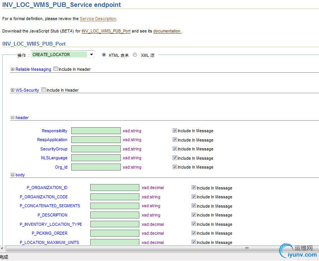
Task: Uncheck Include In Message for P_CONCATENATED_SEGMENTS
Action: [x=194, y=206]
